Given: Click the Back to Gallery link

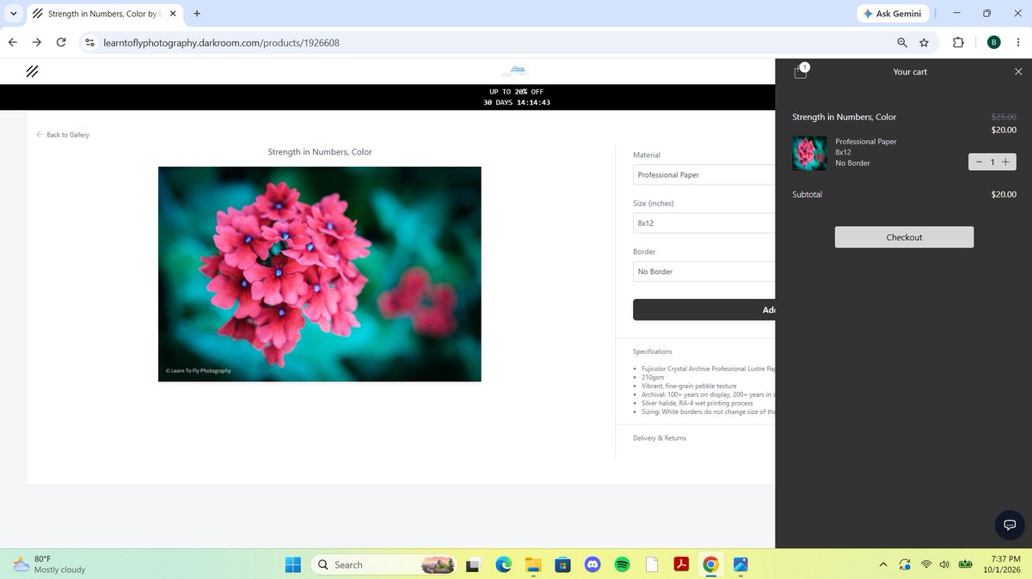Looking at the screenshot, I should pyautogui.click(x=63, y=135).
